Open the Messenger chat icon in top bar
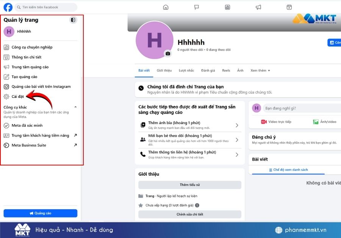Viewport: 341px width, 238px height. pos(196,6)
